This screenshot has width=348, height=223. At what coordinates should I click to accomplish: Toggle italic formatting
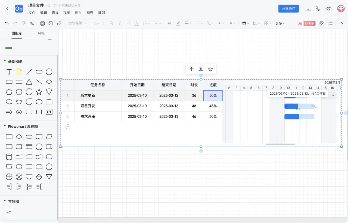120,23
